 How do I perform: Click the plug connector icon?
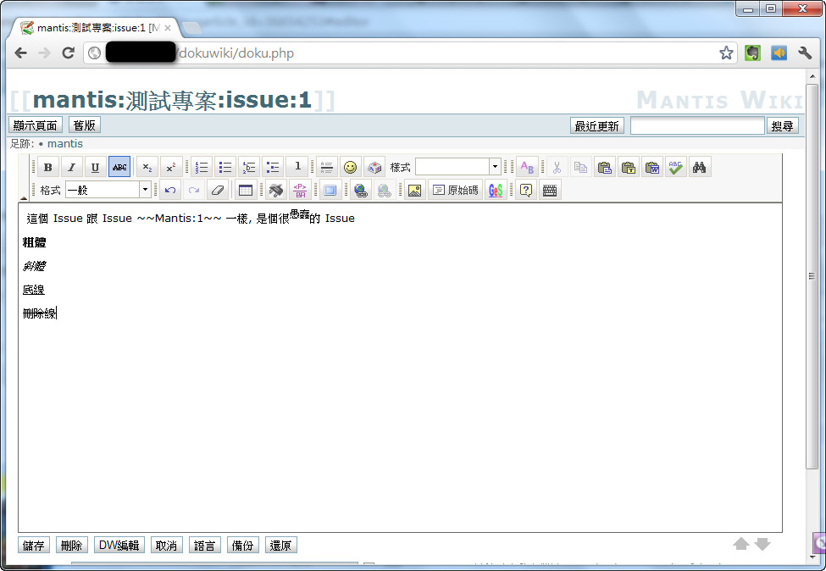click(276, 190)
